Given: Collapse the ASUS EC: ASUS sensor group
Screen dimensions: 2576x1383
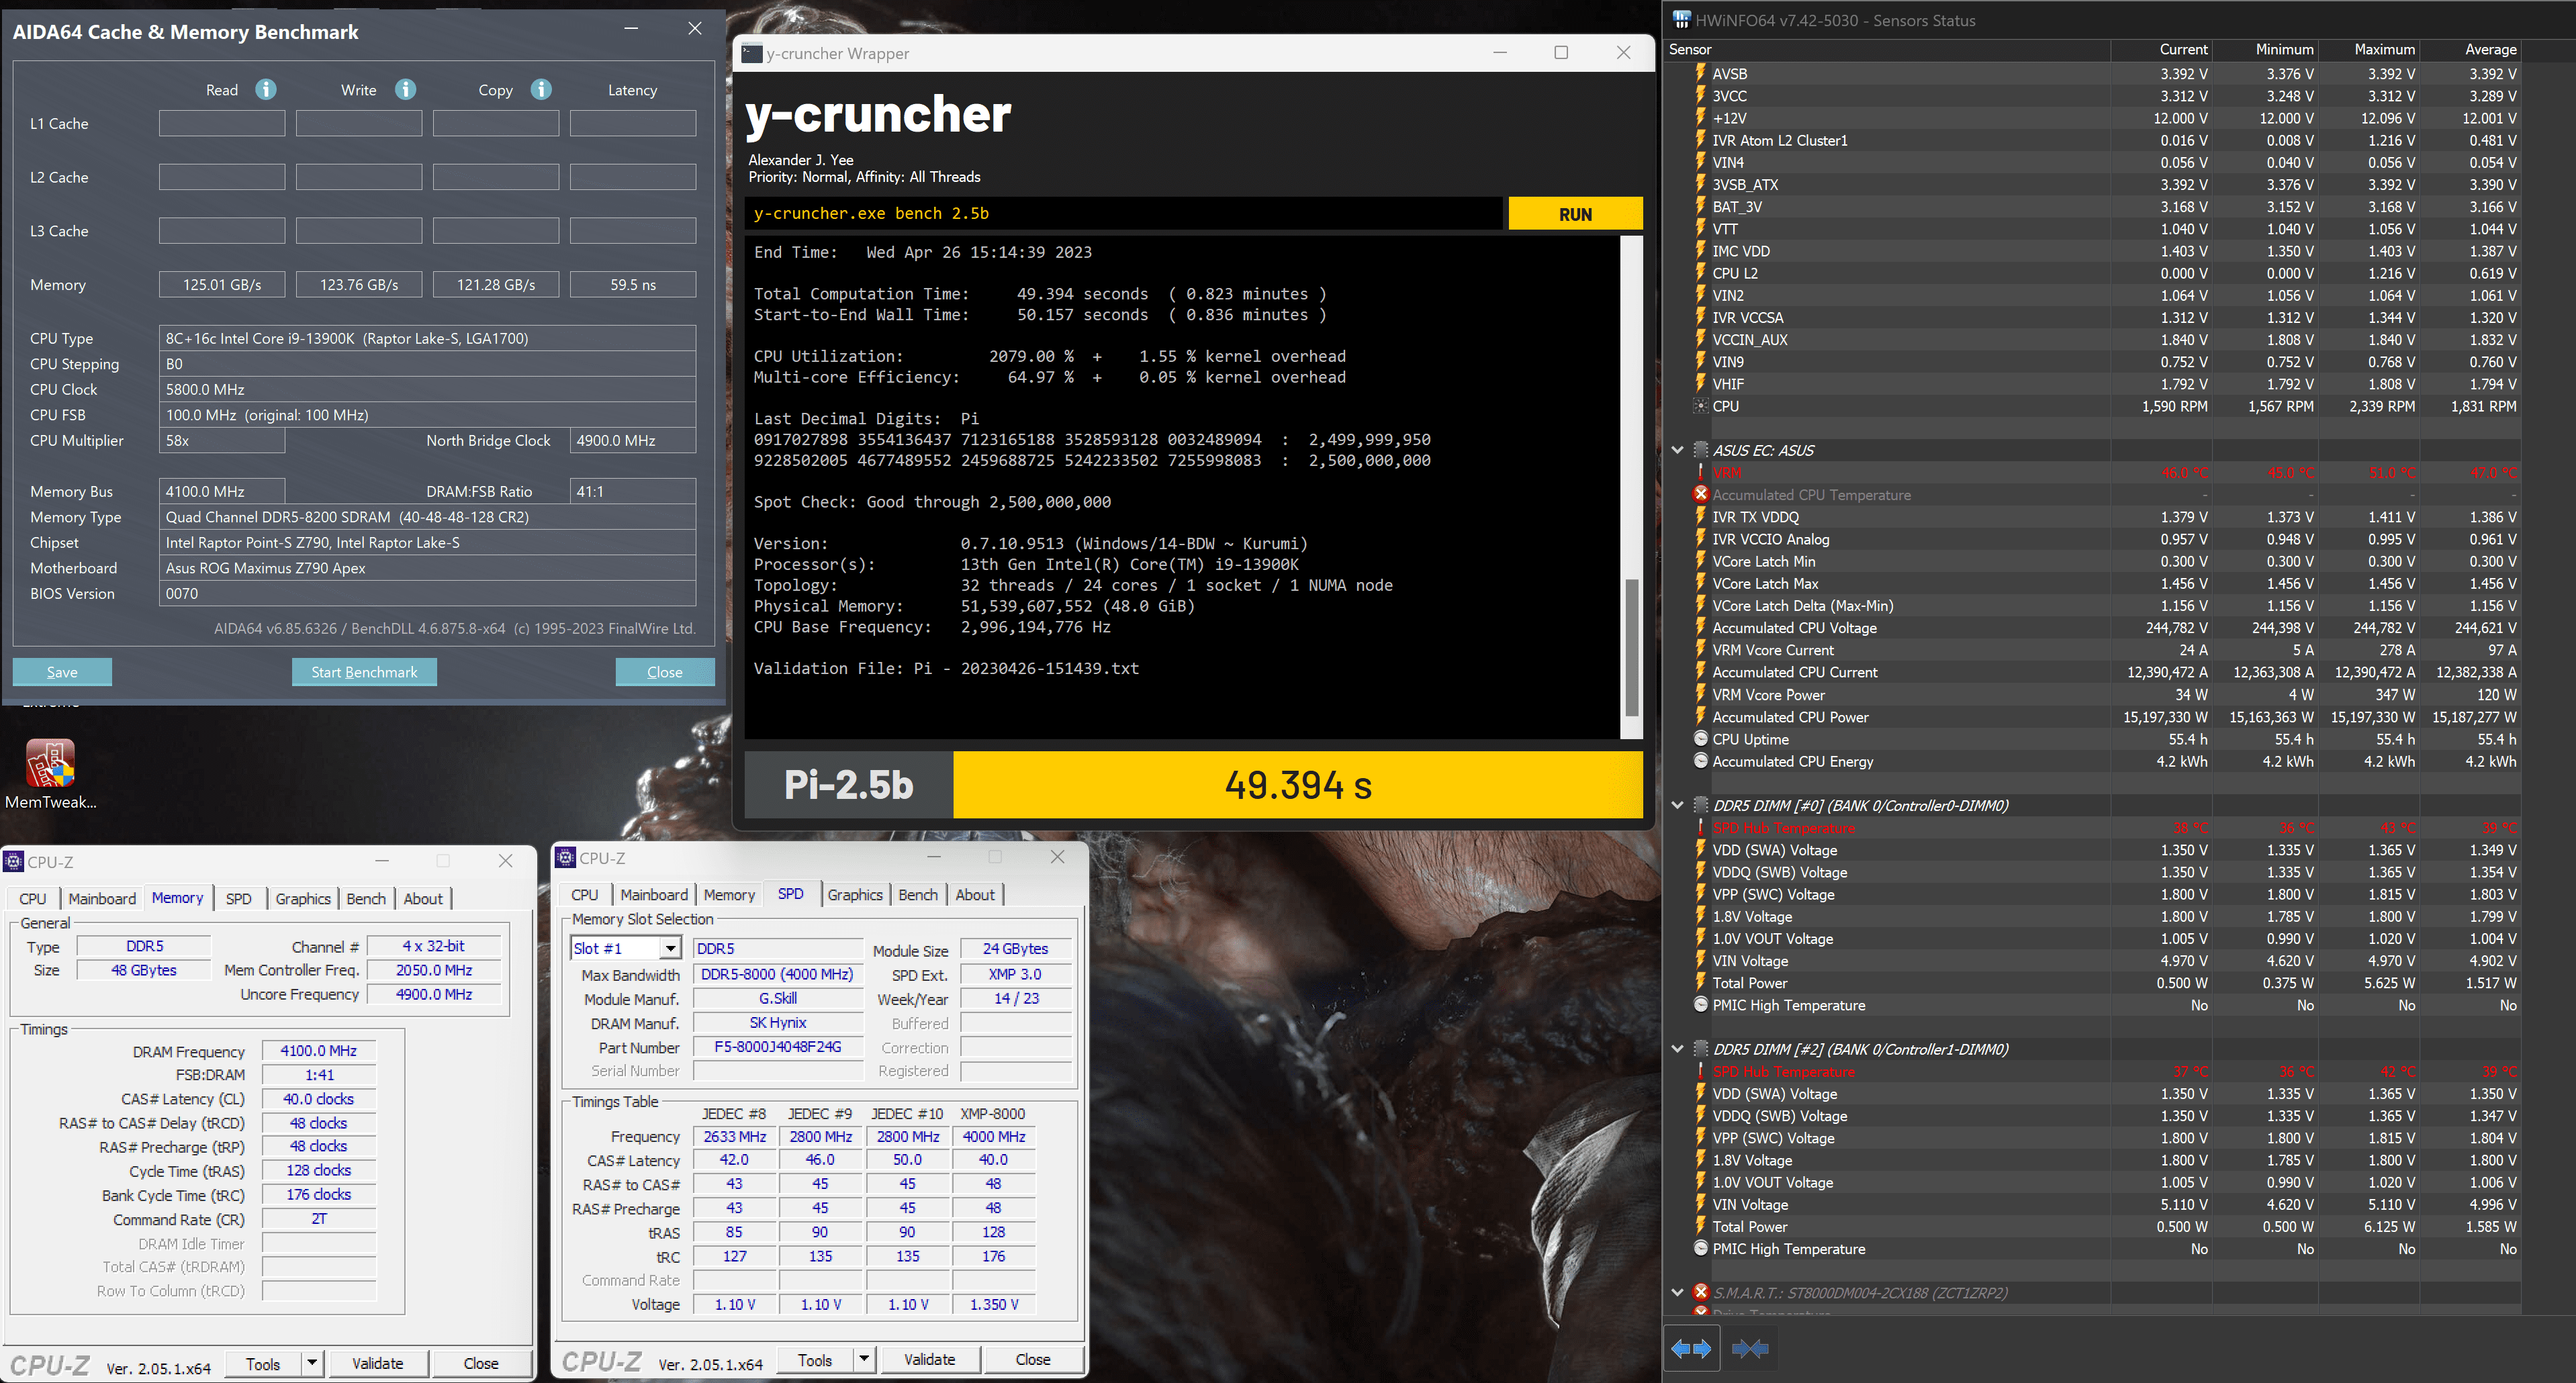Looking at the screenshot, I should (1677, 450).
